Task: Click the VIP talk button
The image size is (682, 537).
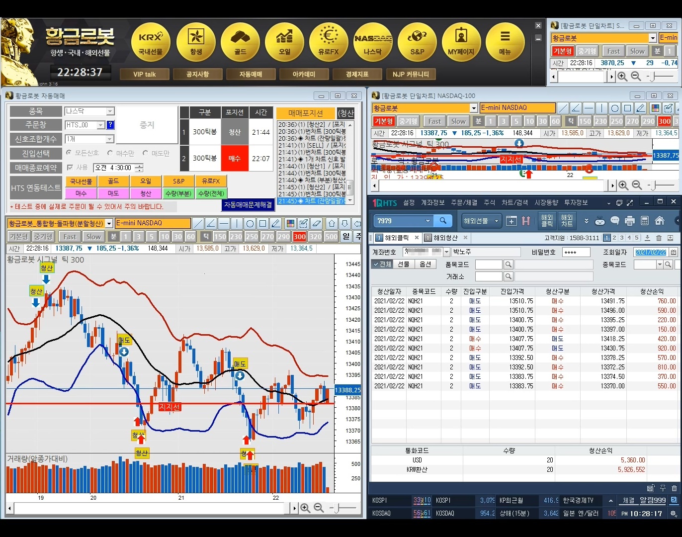Action: [x=145, y=74]
